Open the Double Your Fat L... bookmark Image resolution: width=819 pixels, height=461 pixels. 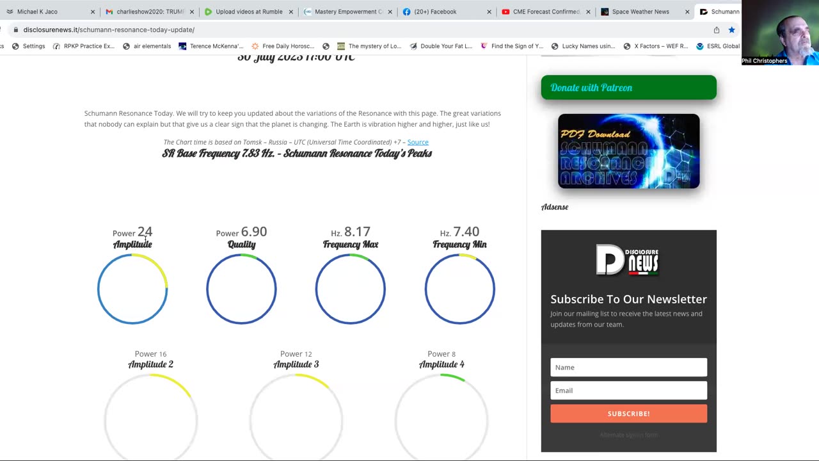coord(440,46)
